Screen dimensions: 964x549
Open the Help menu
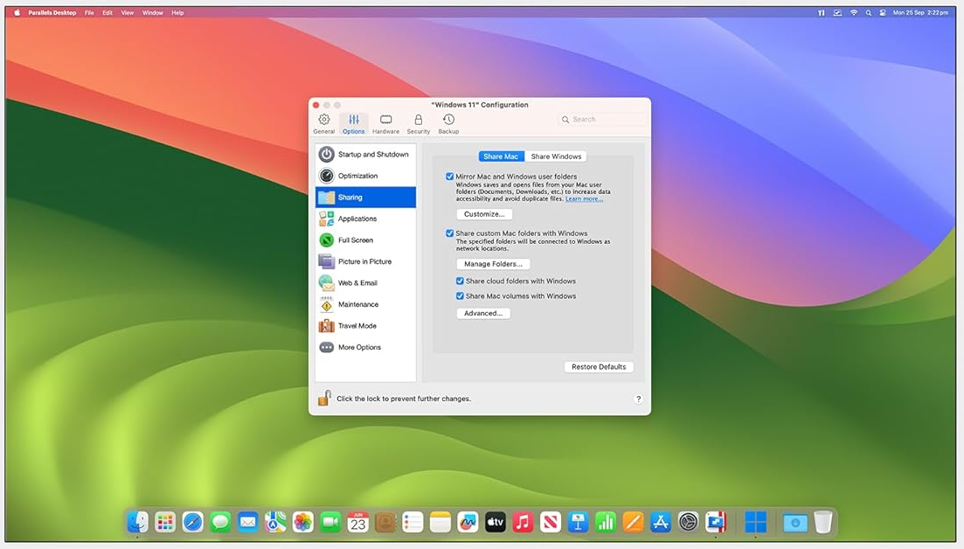click(x=177, y=12)
